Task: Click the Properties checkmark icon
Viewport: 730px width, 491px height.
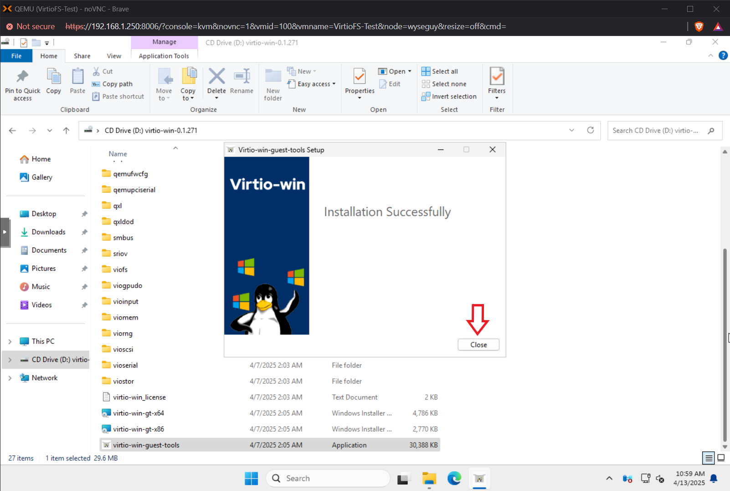Action: [360, 76]
